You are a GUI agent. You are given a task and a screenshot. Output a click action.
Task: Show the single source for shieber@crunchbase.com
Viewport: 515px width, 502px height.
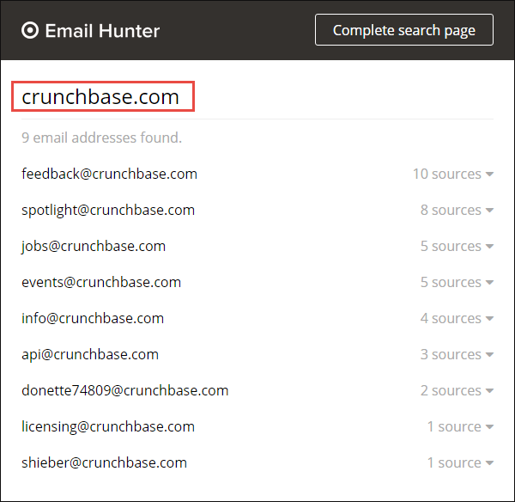(x=459, y=462)
